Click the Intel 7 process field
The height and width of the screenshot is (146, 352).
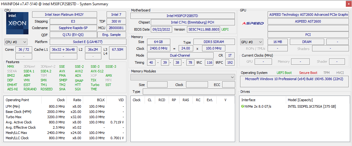click(116, 15)
